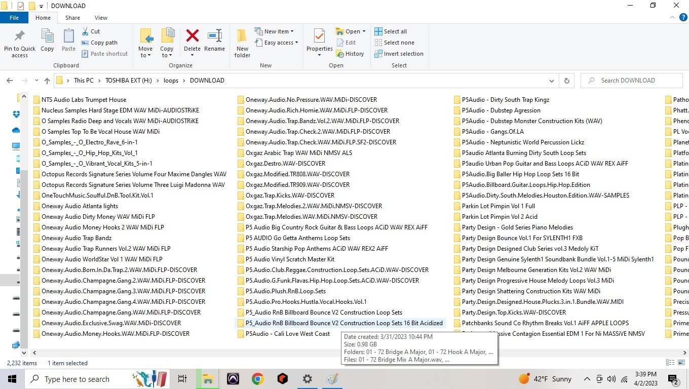Screen dimensions: 689x389
Task: Click Select all in the ribbon
Action: point(391,31)
